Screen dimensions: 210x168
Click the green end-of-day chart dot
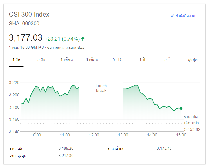coord(181,108)
